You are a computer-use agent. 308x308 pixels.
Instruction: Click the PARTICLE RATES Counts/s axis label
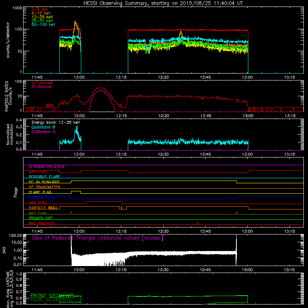click(x=8, y=96)
